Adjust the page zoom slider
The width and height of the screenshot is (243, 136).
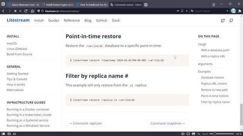point(222,134)
